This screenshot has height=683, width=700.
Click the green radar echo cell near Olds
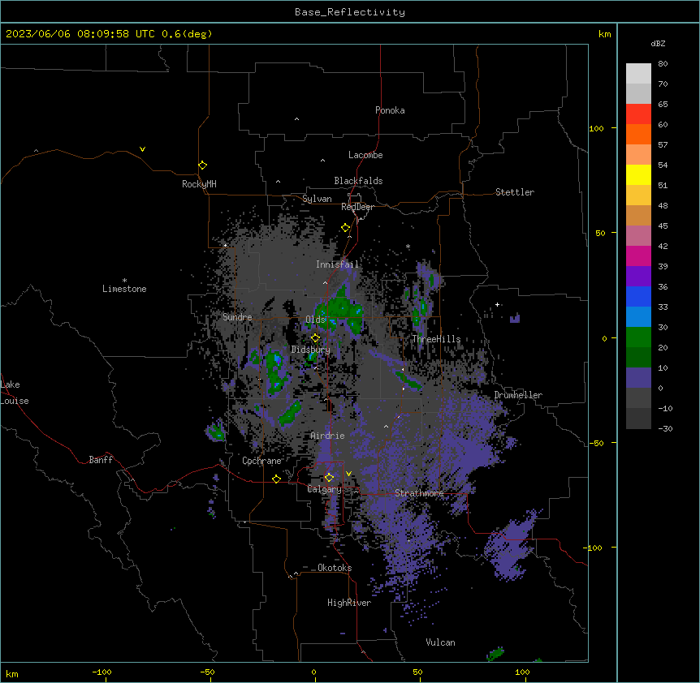pos(341,309)
